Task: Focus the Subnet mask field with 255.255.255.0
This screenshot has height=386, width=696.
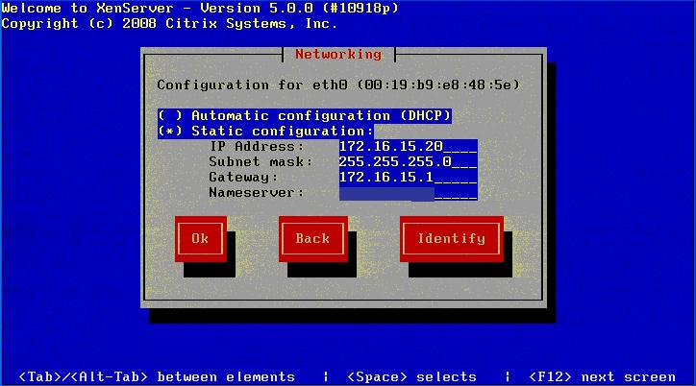Action: point(408,161)
